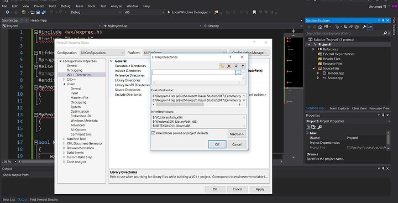Click Cancel in the Library Directories dialog

point(237,144)
